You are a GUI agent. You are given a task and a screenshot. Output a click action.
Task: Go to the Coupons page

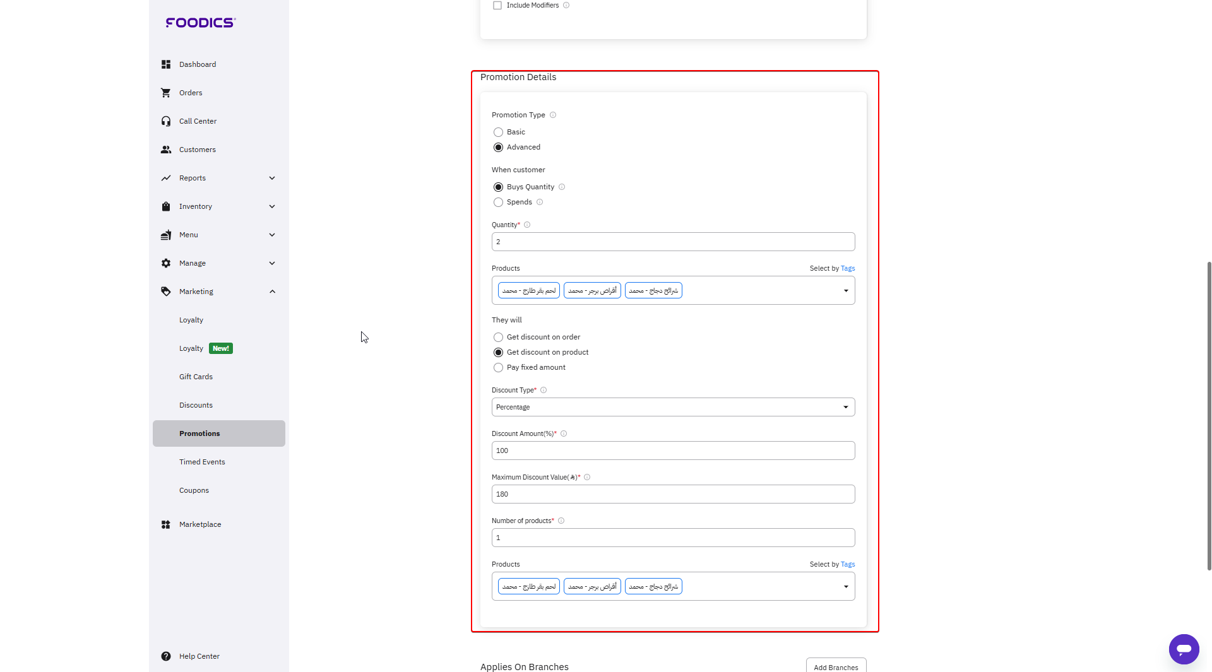[x=194, y=490]
